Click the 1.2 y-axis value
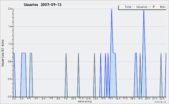Screen dimensions: 169x104 click(x=10, y=44)
